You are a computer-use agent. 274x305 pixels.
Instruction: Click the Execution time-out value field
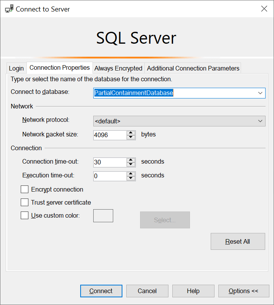click(x=110, y=176)
